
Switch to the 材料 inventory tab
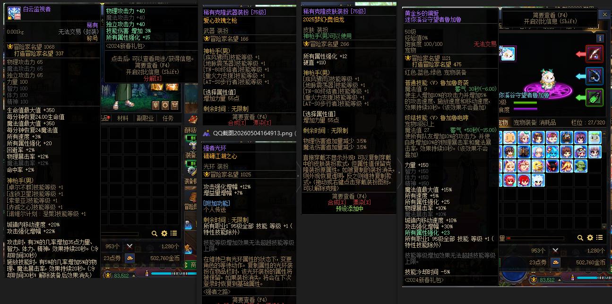(x=122, y=118)
